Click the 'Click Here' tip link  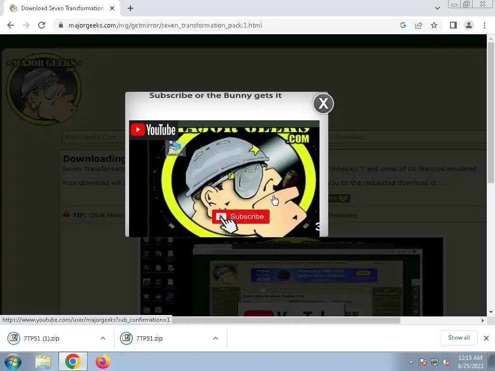click(x=106, y=215)
